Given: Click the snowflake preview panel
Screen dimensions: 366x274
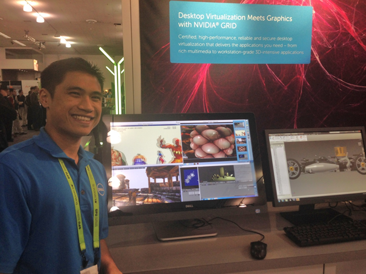Looking at the screenshot, I should coord(190,177).
